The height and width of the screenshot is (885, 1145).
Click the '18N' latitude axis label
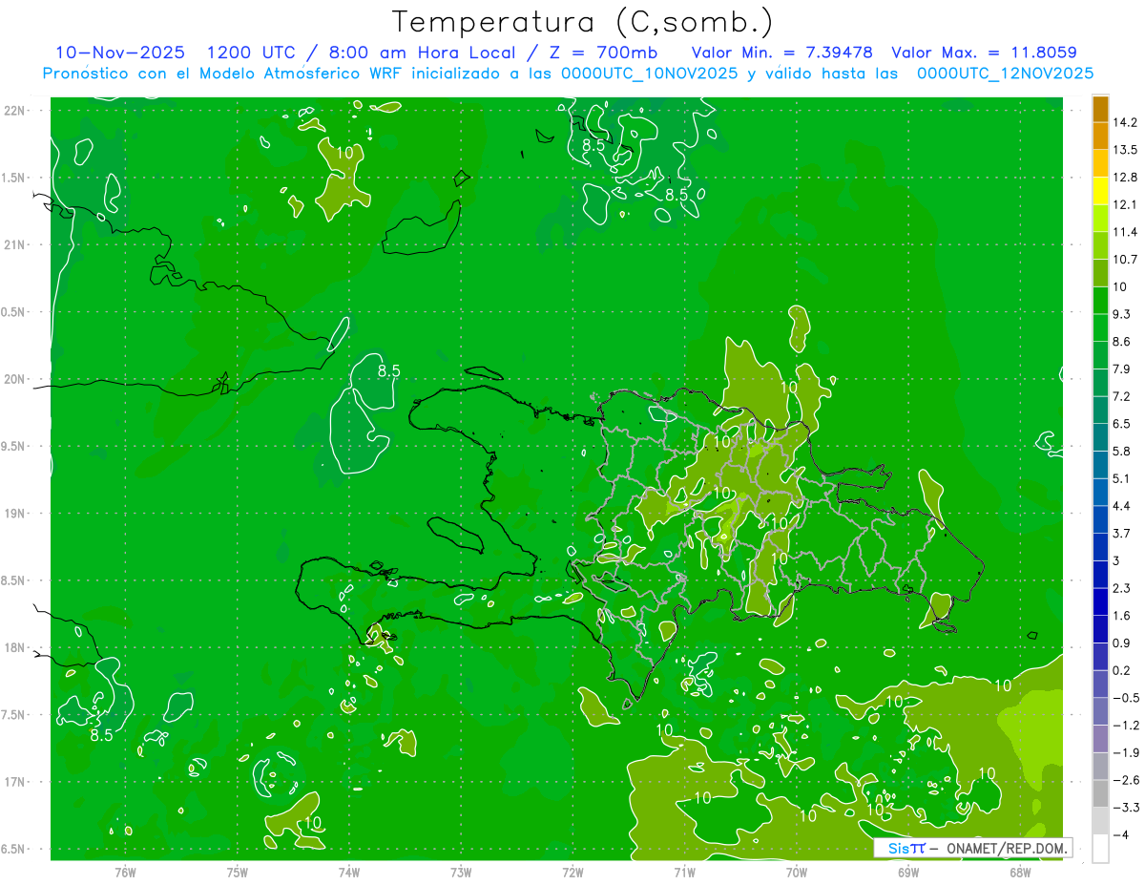15,648
